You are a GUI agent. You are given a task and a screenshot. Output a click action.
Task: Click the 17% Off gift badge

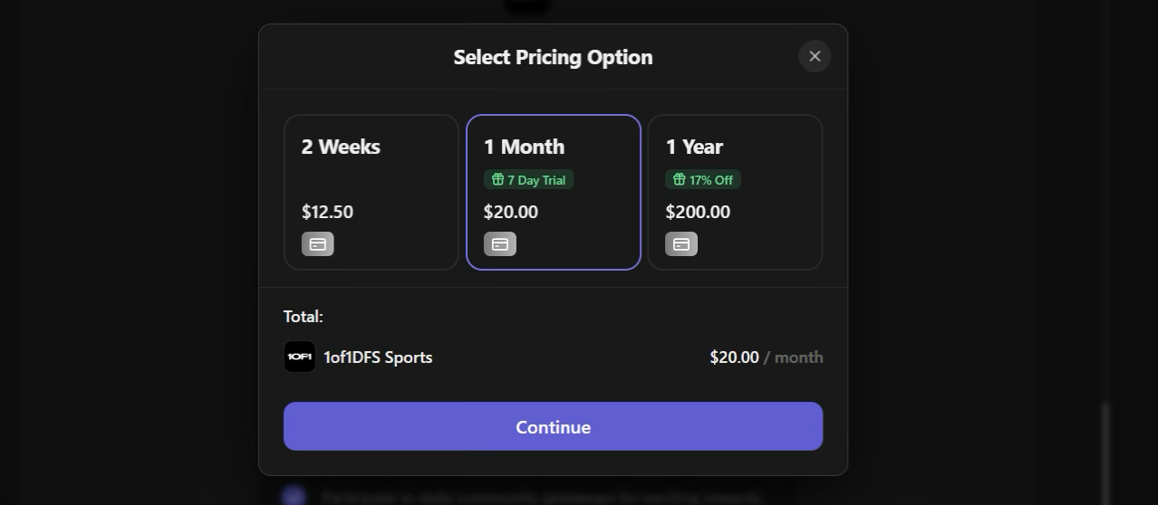703,180
